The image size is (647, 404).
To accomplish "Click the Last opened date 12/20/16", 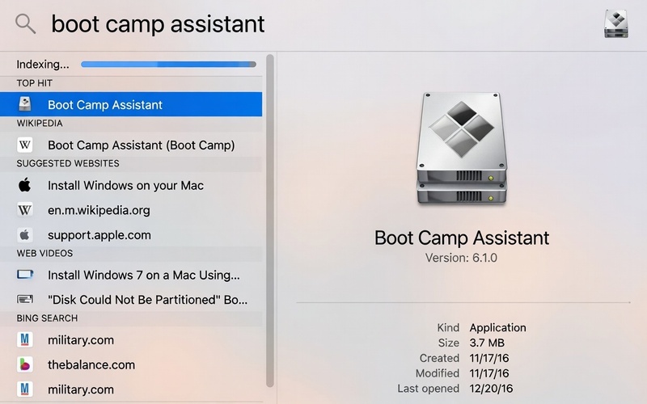I will pyautogui.click(x=491, y=389).
